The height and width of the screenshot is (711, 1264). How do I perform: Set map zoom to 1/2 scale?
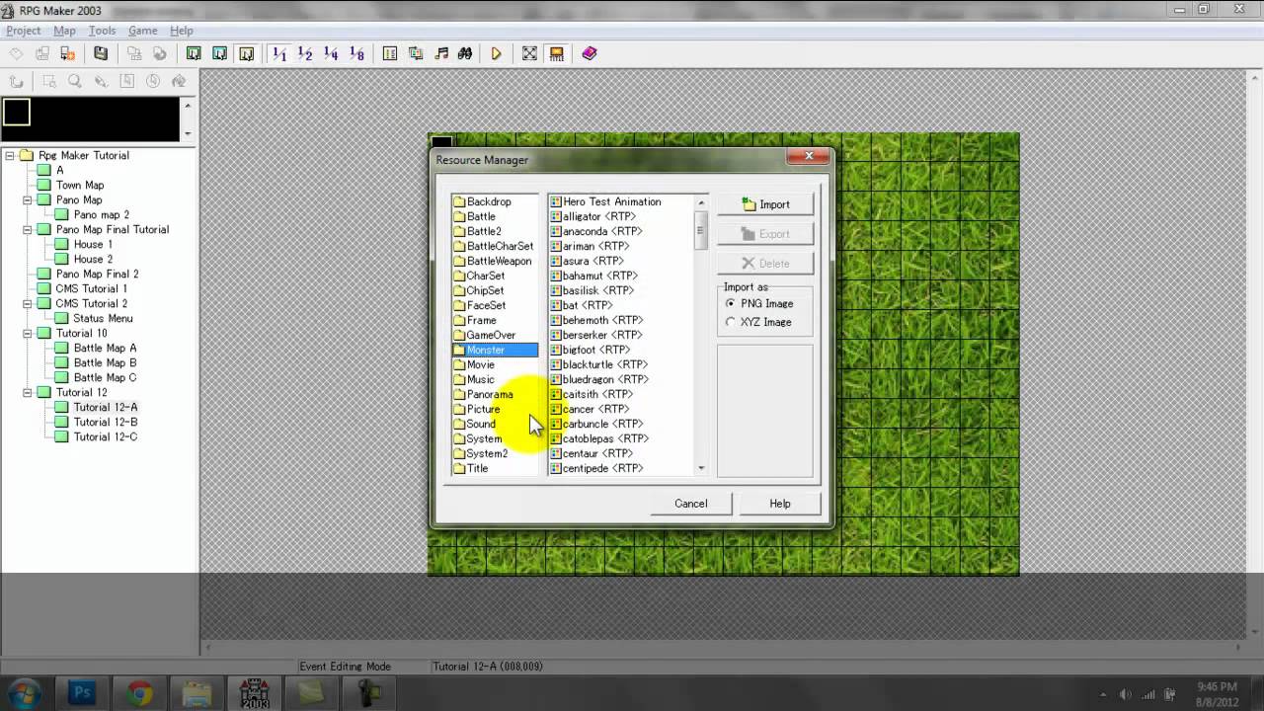pyautogui.click(x=305, y=53)
